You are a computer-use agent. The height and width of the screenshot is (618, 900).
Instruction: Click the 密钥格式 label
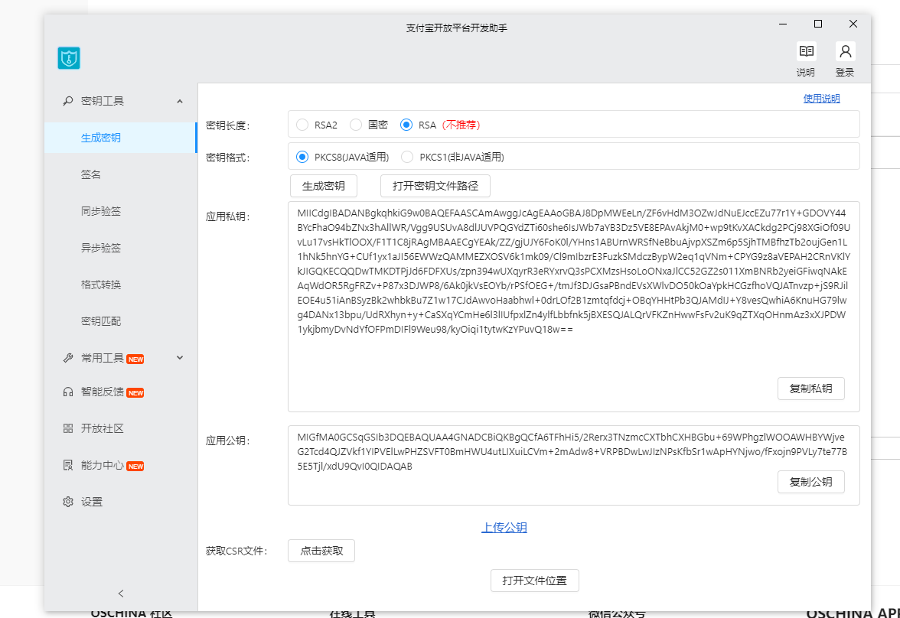[x=228, y=158]
